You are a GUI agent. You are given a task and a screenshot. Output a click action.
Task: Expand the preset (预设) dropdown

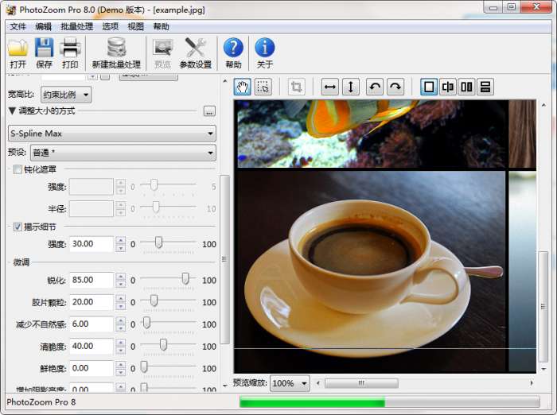coord(123,153)
